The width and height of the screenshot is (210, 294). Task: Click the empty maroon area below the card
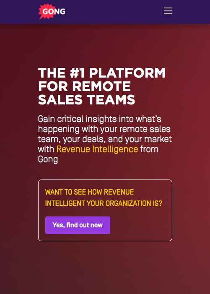pos(105,266)
